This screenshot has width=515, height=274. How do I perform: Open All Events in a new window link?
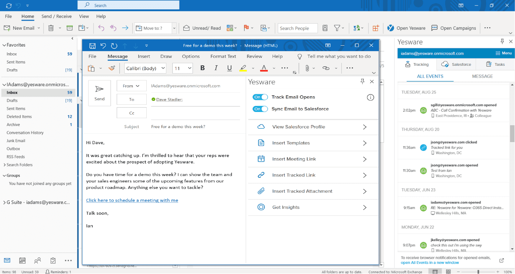[x=430, y=263]
